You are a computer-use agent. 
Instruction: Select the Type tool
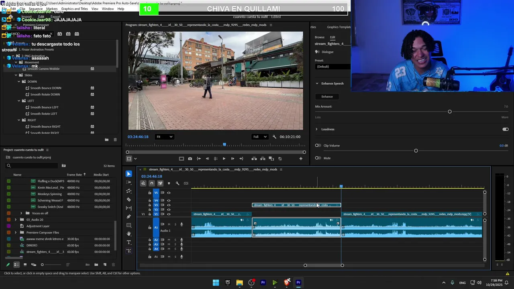click(x=128, y=242)
